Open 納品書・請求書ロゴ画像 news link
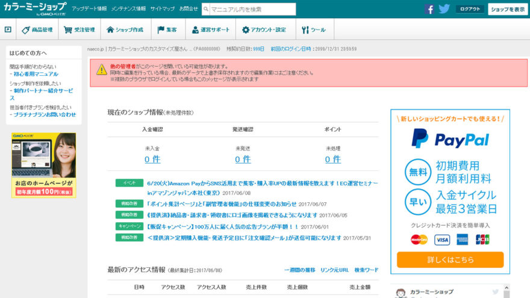Image resolution: width=530 pixels, height=298 pixels. 232,216
